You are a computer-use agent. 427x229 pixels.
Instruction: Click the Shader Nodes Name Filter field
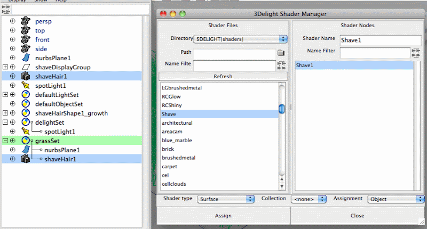[x=375, y=53]
